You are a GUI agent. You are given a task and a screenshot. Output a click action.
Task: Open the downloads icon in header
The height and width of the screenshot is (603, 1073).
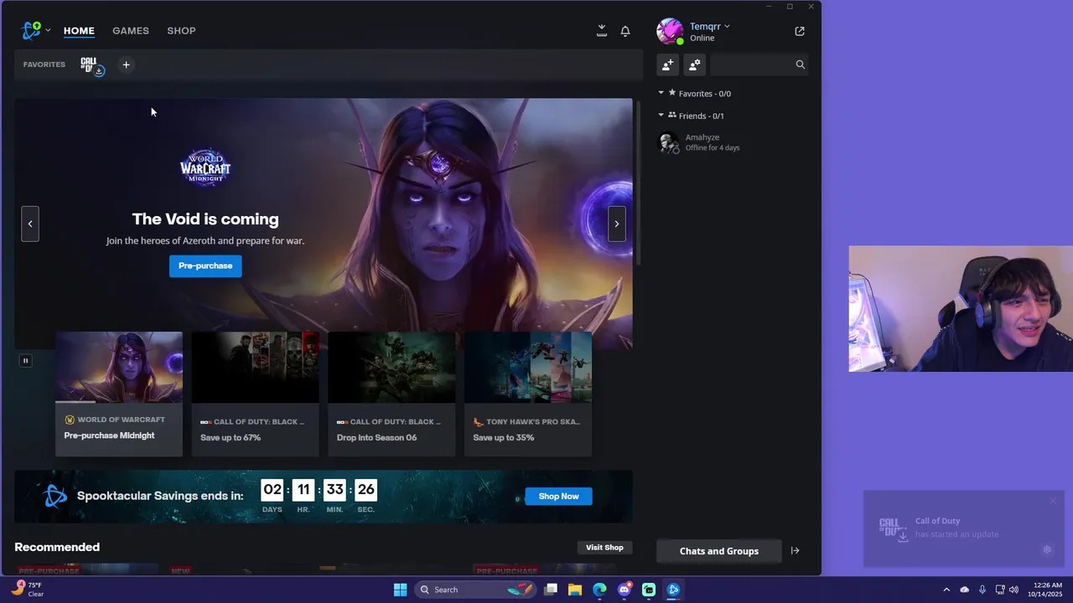pos(601,31)
